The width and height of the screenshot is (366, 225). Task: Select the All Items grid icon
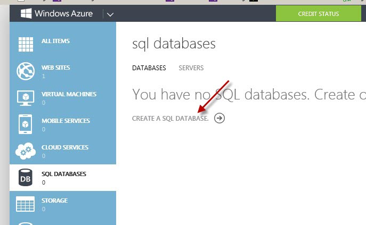(26, 44)
